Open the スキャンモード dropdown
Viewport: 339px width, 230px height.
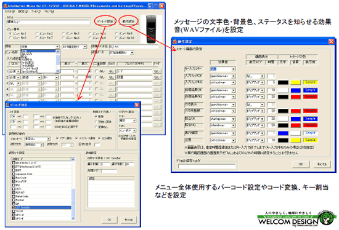pyautogui.click(x=38, y=138)
